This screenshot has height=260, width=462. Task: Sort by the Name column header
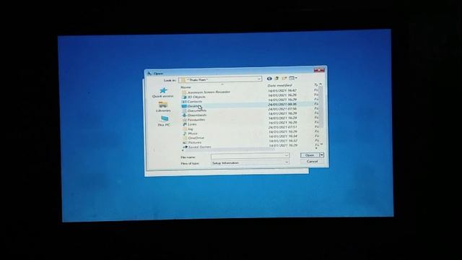(186, 87)
